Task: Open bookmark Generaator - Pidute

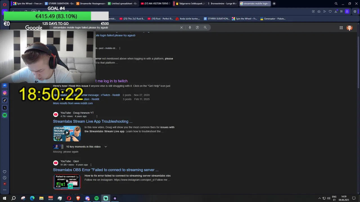Action: click(x=273, y=19)
